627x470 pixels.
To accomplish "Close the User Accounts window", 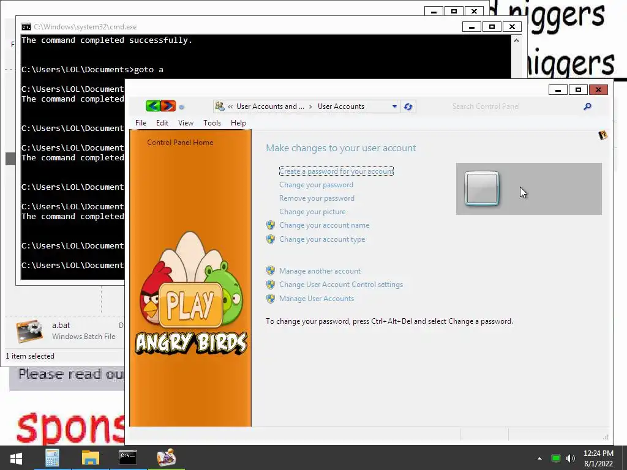I will 598,89.
